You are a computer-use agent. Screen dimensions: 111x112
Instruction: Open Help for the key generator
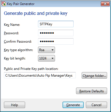coord(14,105)
